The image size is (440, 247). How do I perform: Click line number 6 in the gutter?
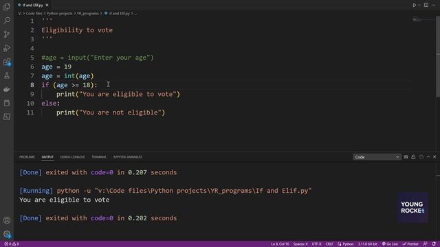(32, 67)
